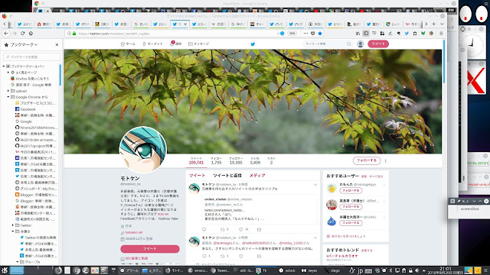Click the large profile avatar picture
The width and height of the screenshot is (490, 275).
click(143, 150)
